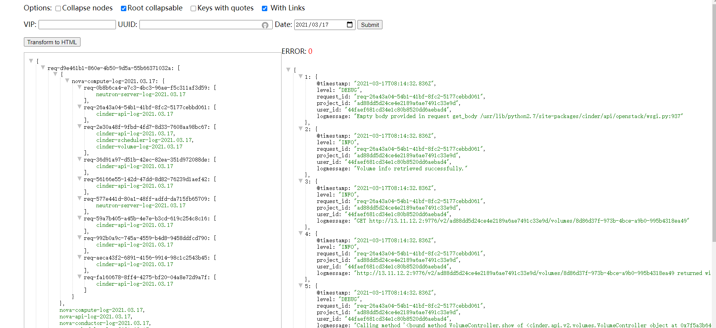Uncheck the Root collapsable option
Screen dimensions: 716x328
click(x=124, y=8)
